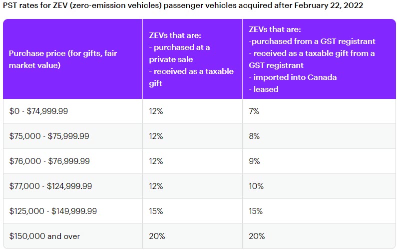Select private sale 20% in the $150,000 row

coord(157,236)
